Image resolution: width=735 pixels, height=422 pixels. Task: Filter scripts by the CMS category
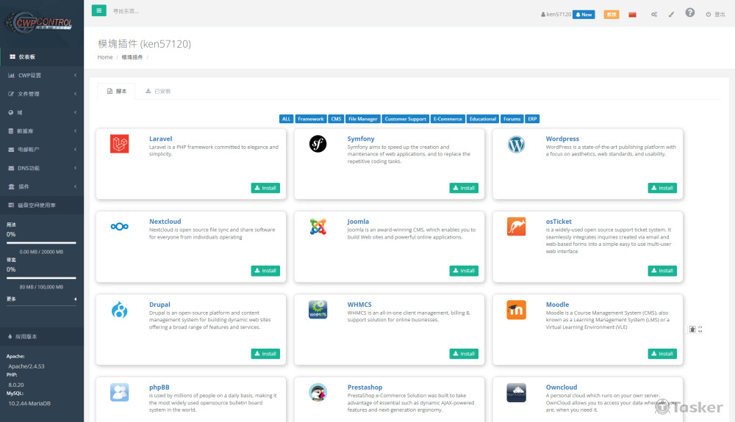coord(336,119)
